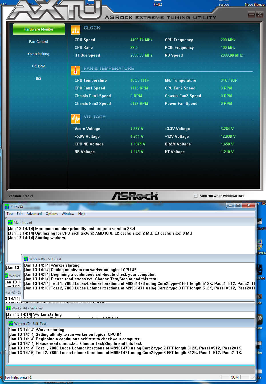Click the CPU Fan1 Speed 1713 RPM value
The image size is (266, 384).
(x=139, y=88)
